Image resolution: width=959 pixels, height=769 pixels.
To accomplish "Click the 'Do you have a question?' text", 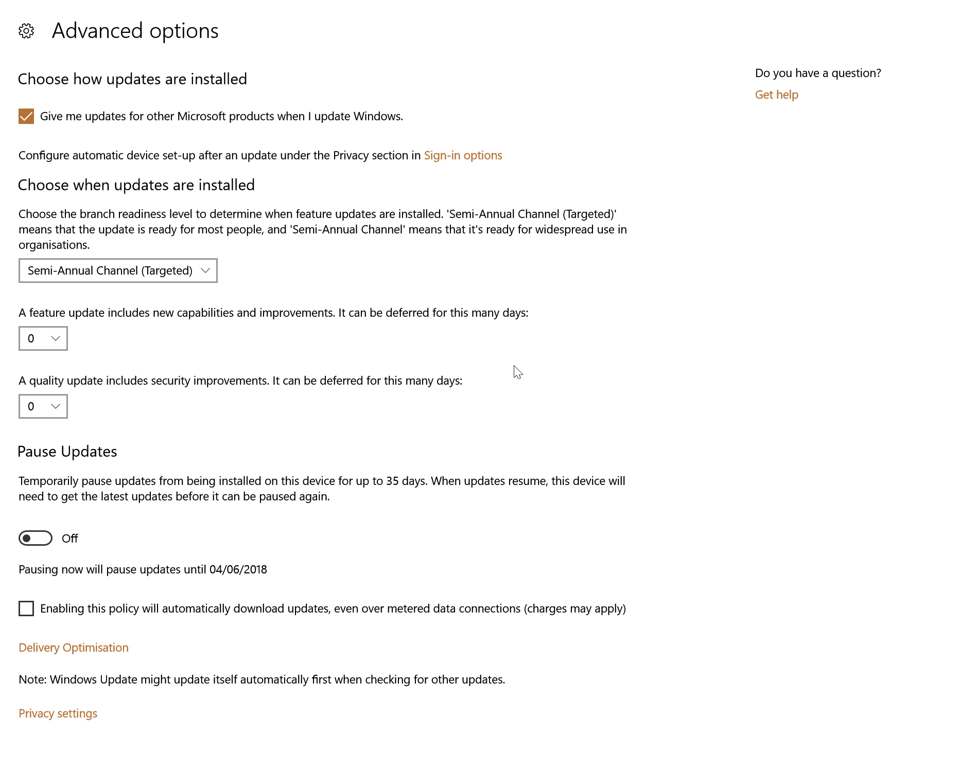I will 818,73.
